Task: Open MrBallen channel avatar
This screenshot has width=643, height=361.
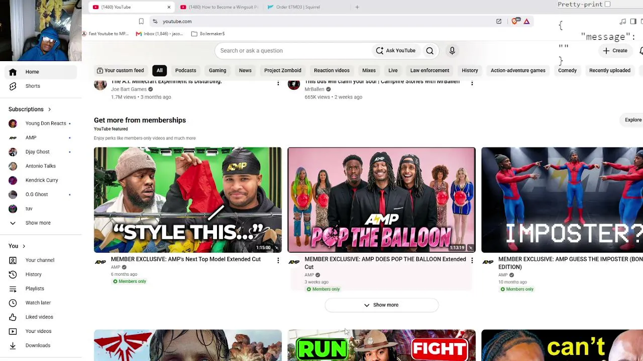Action: (x=294, y=84)
